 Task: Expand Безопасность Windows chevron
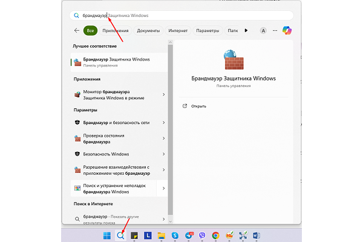pos(164,154)
